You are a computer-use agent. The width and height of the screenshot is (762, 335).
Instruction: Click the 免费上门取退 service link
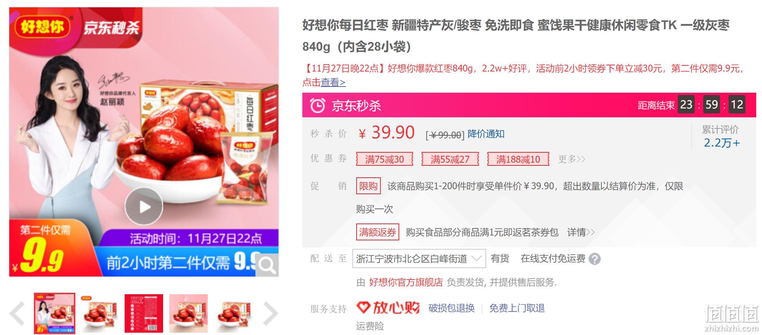click(517, 308)
